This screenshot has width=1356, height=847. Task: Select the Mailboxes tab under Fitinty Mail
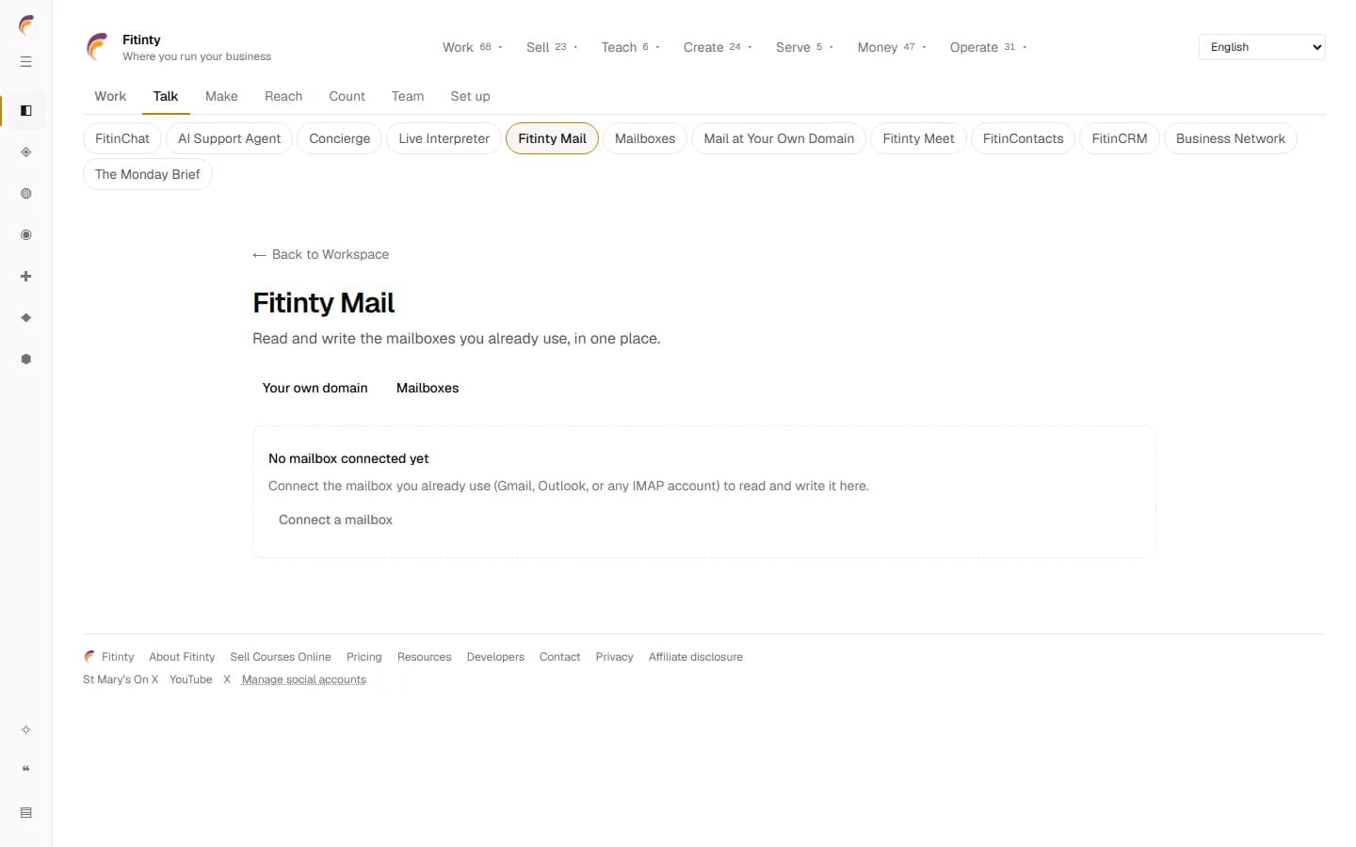[x=428, y=388]
